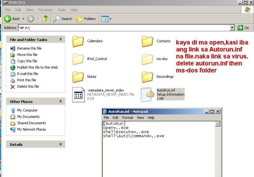This screenshot has height=177, width=254.
Task: Click the Rename this file link
Action: click(29, 48)
